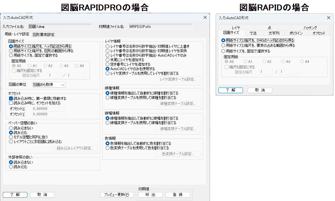Viewport: 335px width, 201px height.
Task: Open 文字列 tab in RAPID dialog
Action: coord(274,33)
